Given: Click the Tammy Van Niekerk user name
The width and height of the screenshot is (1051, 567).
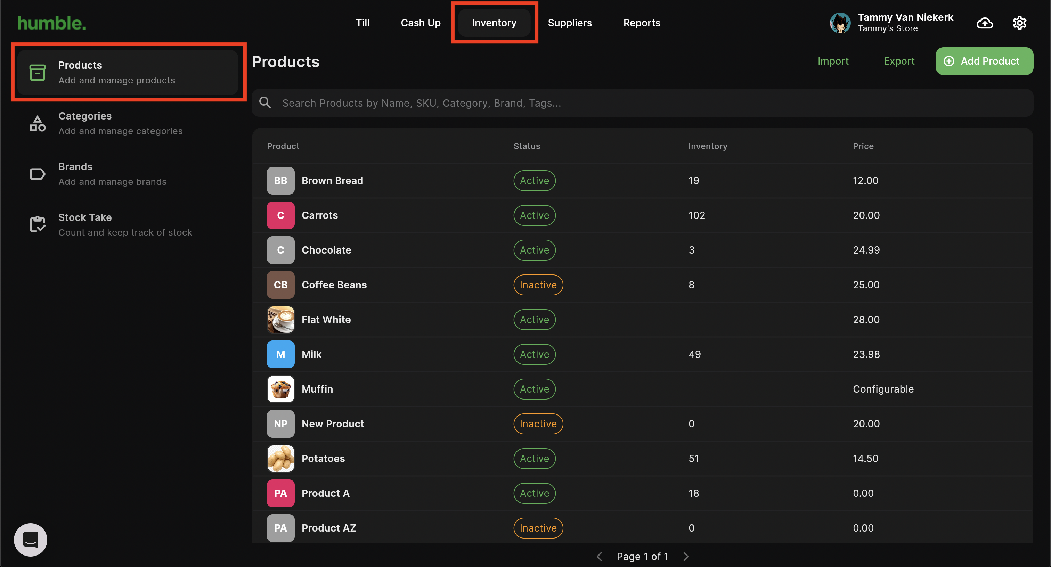Looking at the screenshot, I should click(x=905, y=17).
